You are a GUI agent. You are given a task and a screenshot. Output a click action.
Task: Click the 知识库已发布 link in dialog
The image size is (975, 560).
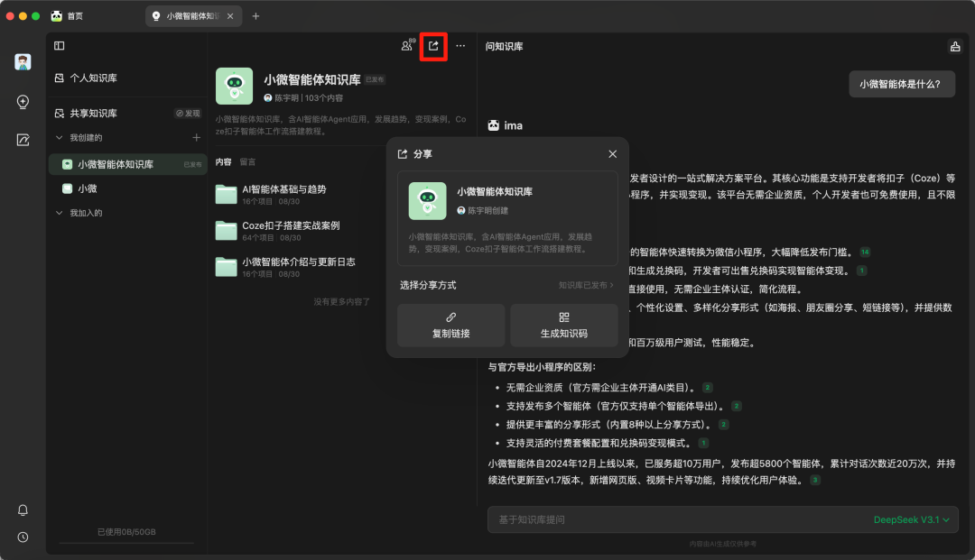pos(585,285)
